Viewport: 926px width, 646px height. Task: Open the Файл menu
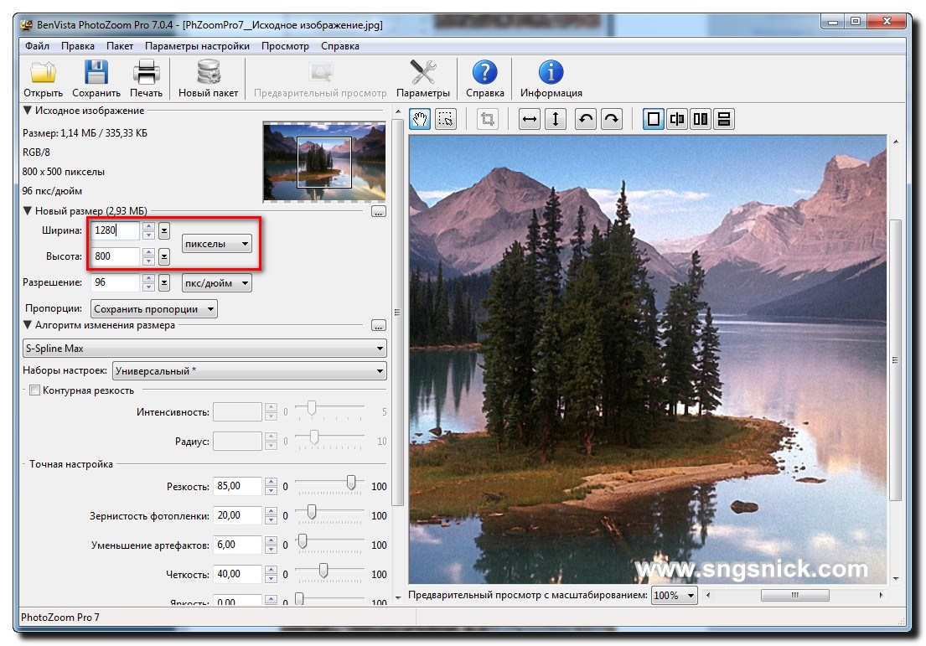(37, 46)
